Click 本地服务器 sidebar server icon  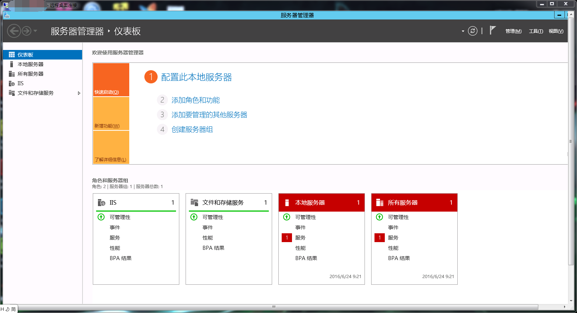12,64
